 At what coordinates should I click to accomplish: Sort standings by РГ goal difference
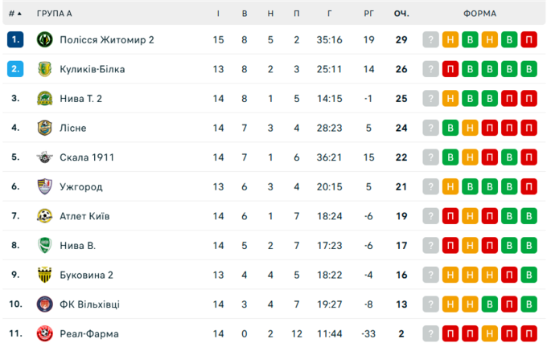tap(369, 14)
